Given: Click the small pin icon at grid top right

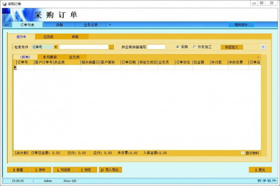Looking at the screenshot, I should click(258, 57).
